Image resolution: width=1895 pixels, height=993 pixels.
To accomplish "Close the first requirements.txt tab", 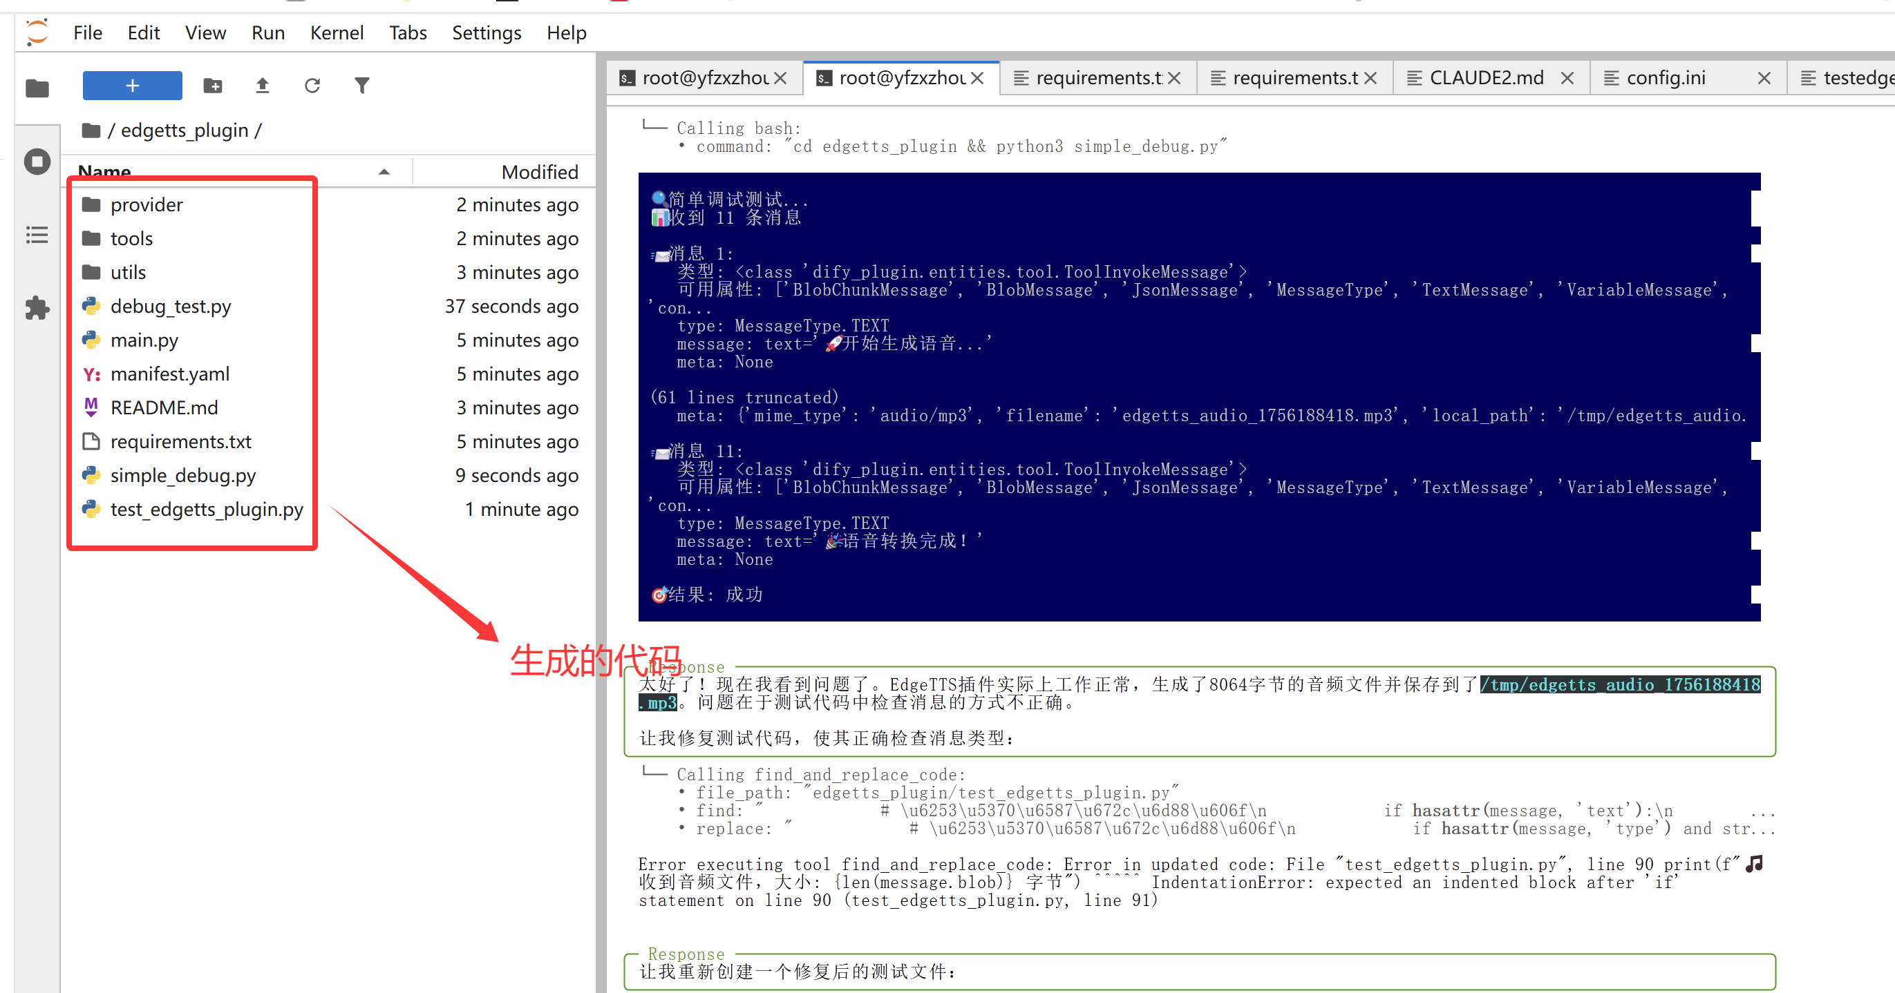I will (1174, 78).
